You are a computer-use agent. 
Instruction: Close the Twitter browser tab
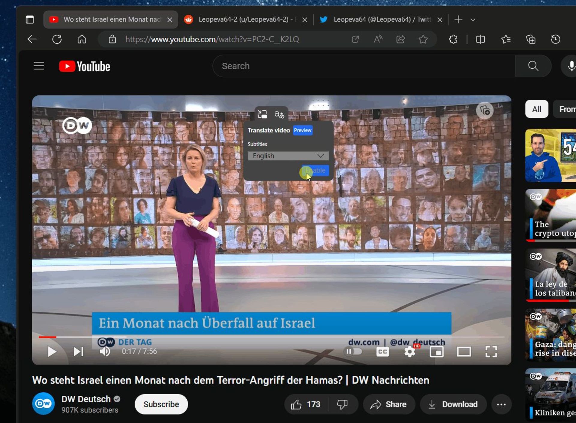pos(440,20)
